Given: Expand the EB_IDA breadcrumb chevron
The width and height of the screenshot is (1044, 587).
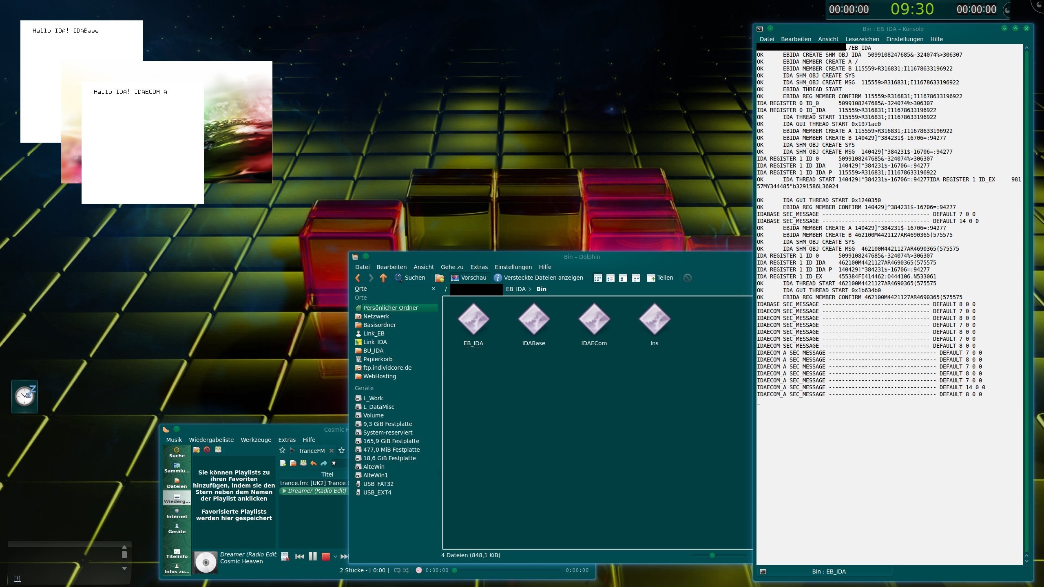Looking at the screenshot, I should click(x=530, y=289).
